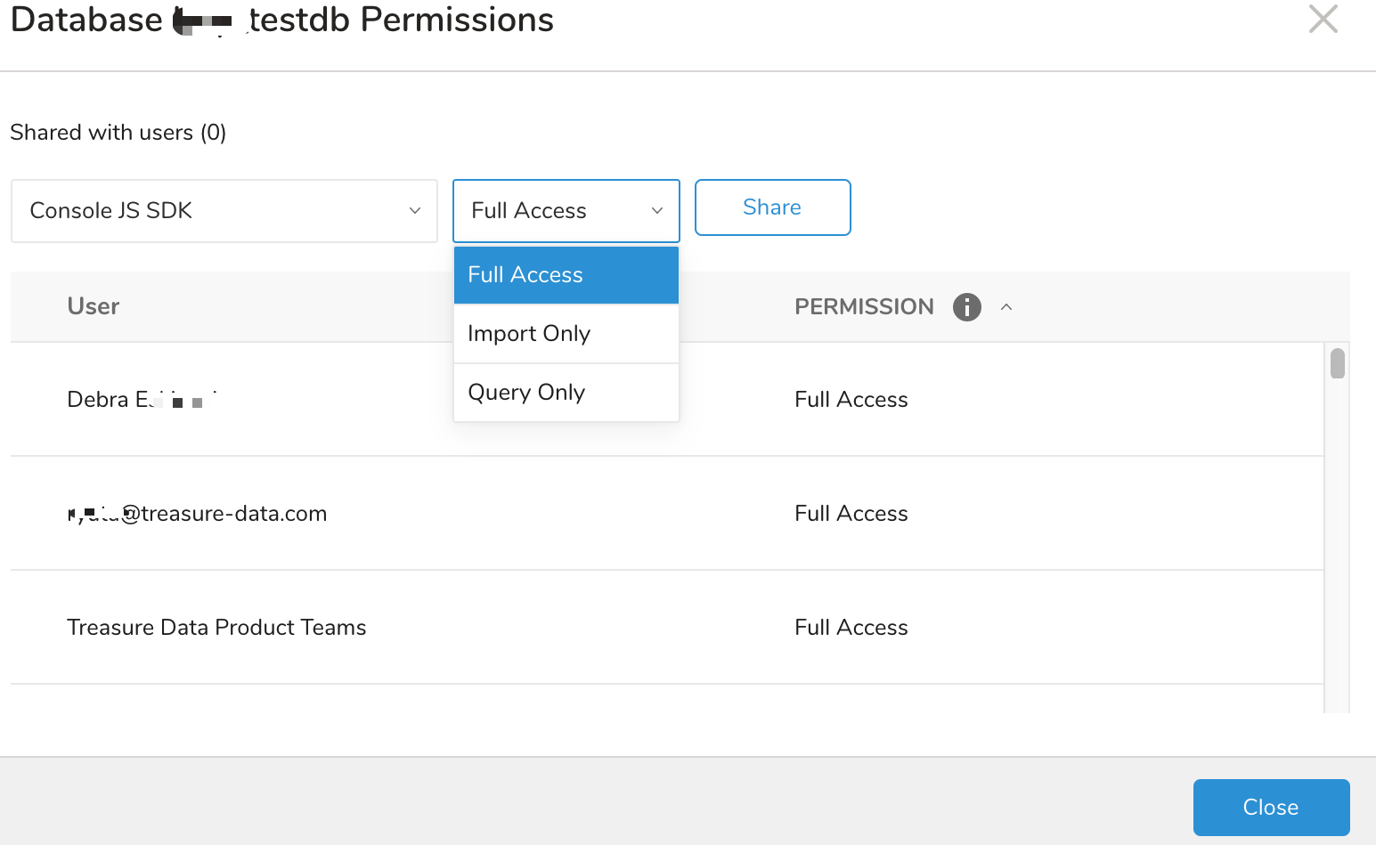Select Import Only permission option
Viewport: 1376px width, 845px height.
[566, 334]
